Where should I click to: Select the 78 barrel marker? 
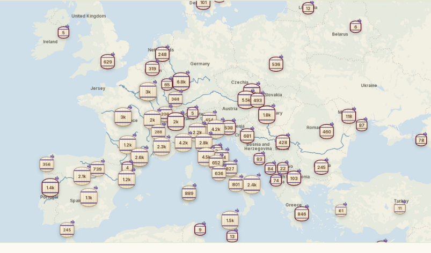tap(421, 140)
